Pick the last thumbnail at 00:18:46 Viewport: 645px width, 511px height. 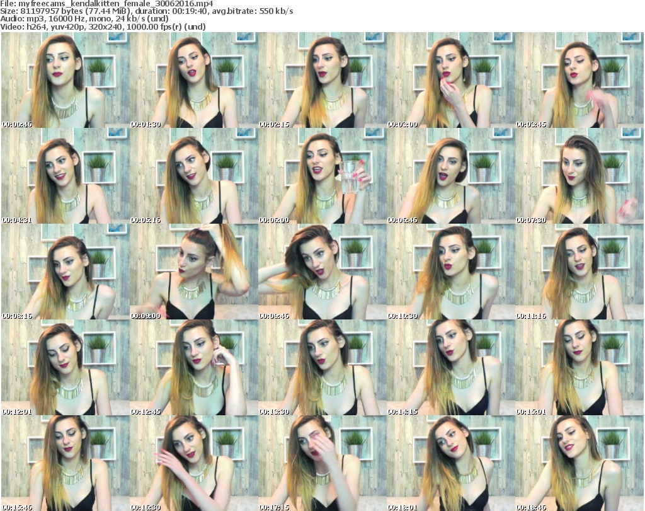pos(579,463)
